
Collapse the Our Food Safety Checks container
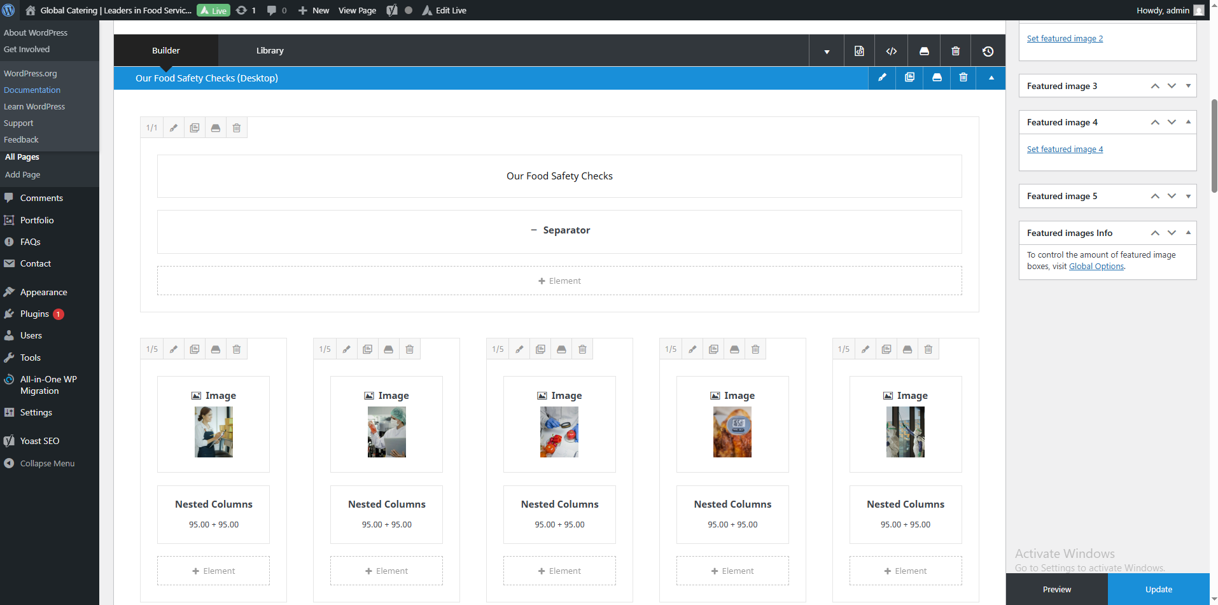coord(991,78)
